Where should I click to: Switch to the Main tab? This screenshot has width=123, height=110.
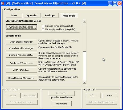click(14, 16)
